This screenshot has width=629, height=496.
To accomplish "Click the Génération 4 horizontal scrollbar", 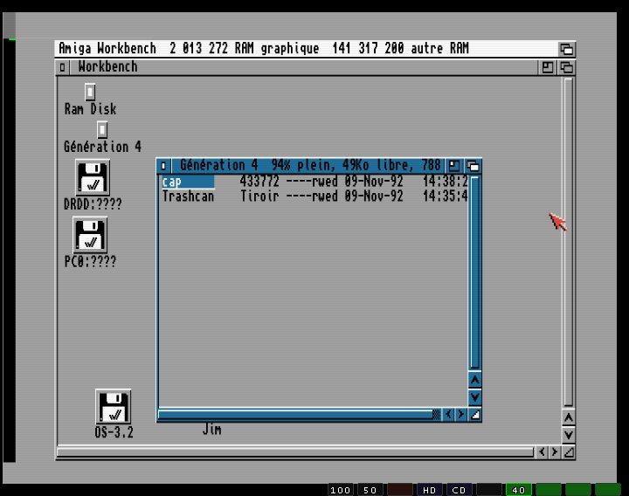I will (x=299, y=414).
